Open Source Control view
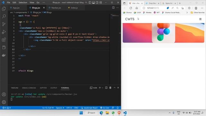The width and height of the screenshot is (206, 116). tap(4, 24)
